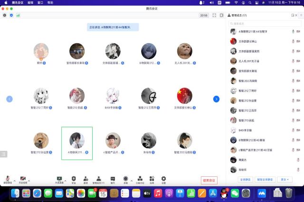This screenshot has height=202, width=304.
Task: Start recording with the 录制 icon
Action: tap(126, 179)
